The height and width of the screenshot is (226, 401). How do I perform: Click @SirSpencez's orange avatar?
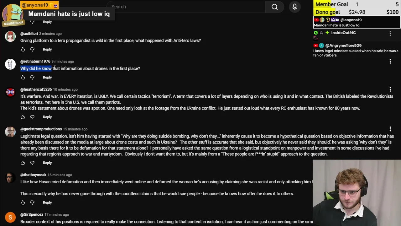(10, 217)
